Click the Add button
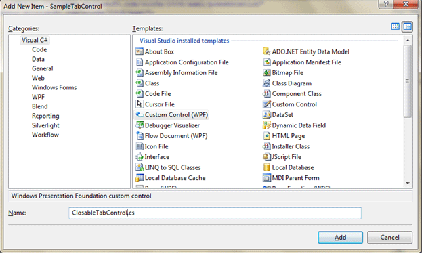Image resolution: width=424 pixels, height=256 pixels. tap(340, 237)
